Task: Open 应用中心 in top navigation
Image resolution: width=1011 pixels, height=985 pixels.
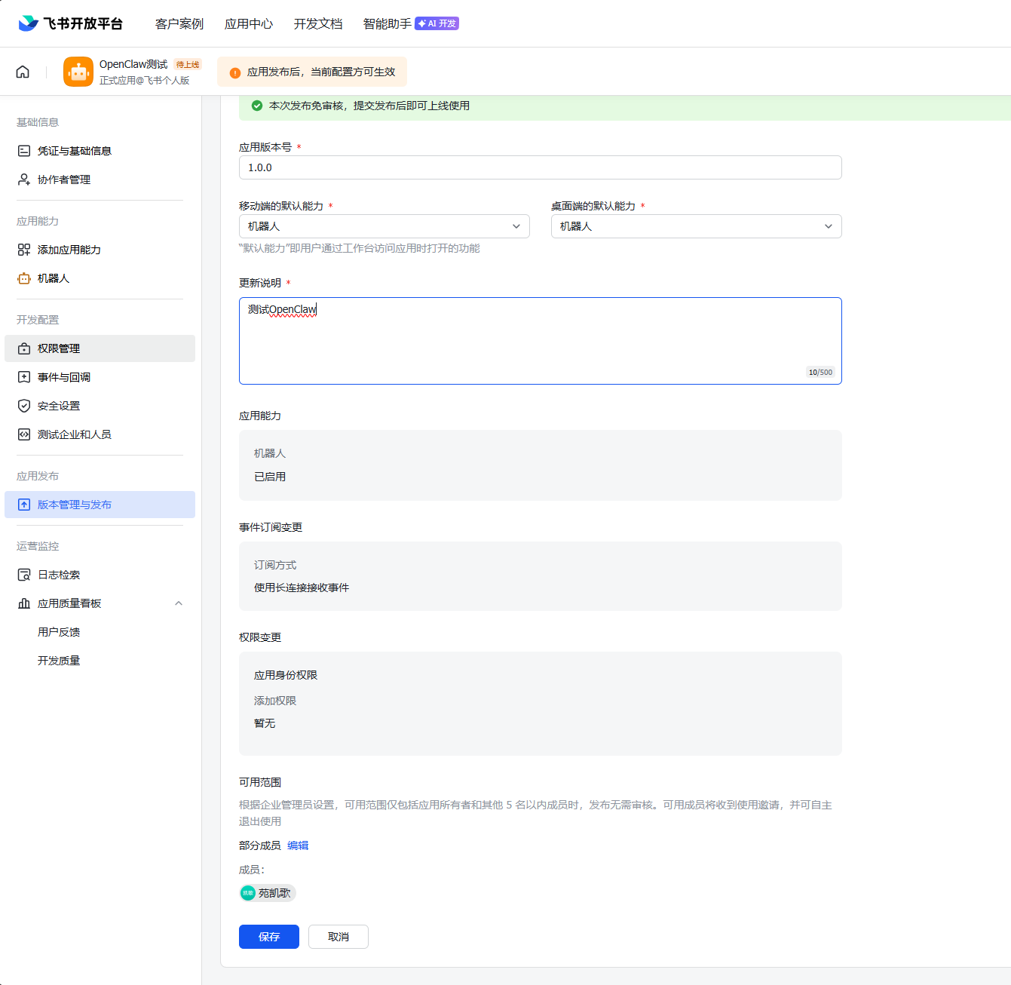Action: (248, 24)
